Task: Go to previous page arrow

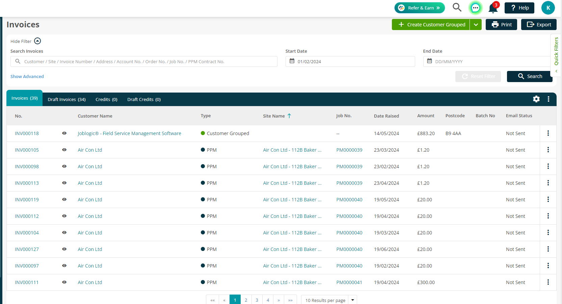Action: (224, 300)
